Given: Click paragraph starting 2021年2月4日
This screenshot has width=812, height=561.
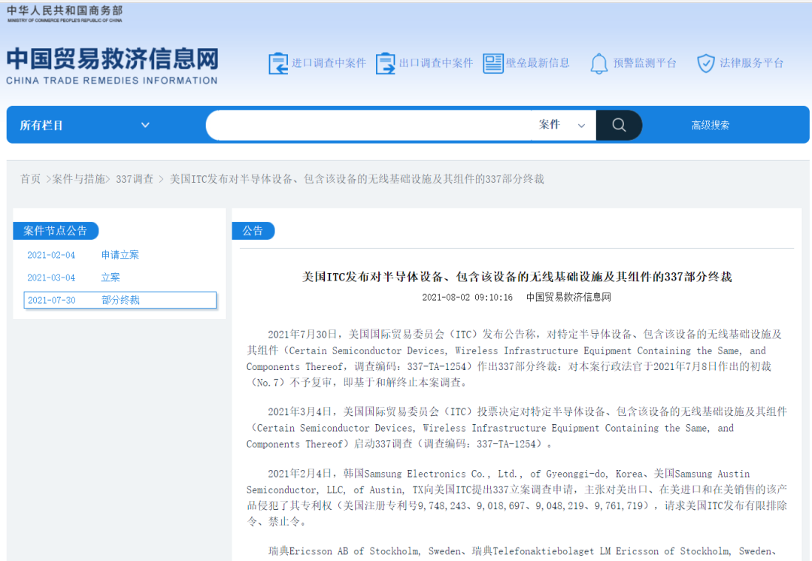Looking at the screenshot, I should pyautogui.click(x=517, y=497).
